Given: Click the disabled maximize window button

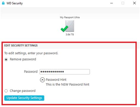Looking at the screenshot, I should coord(123,3).
